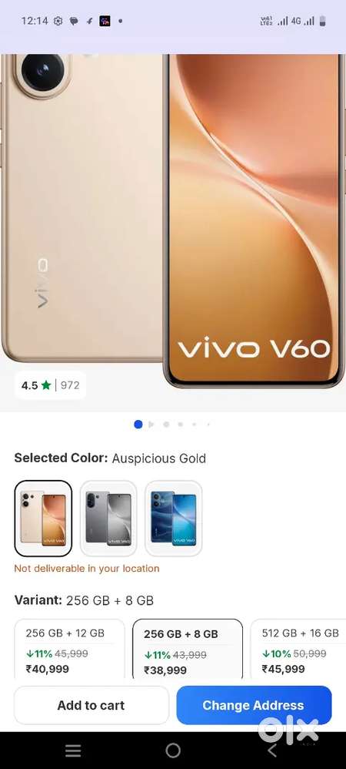Tap the battery icon in status bar
Image resolution: width=346 pixels, height=769 pixels.
(322, 21)
